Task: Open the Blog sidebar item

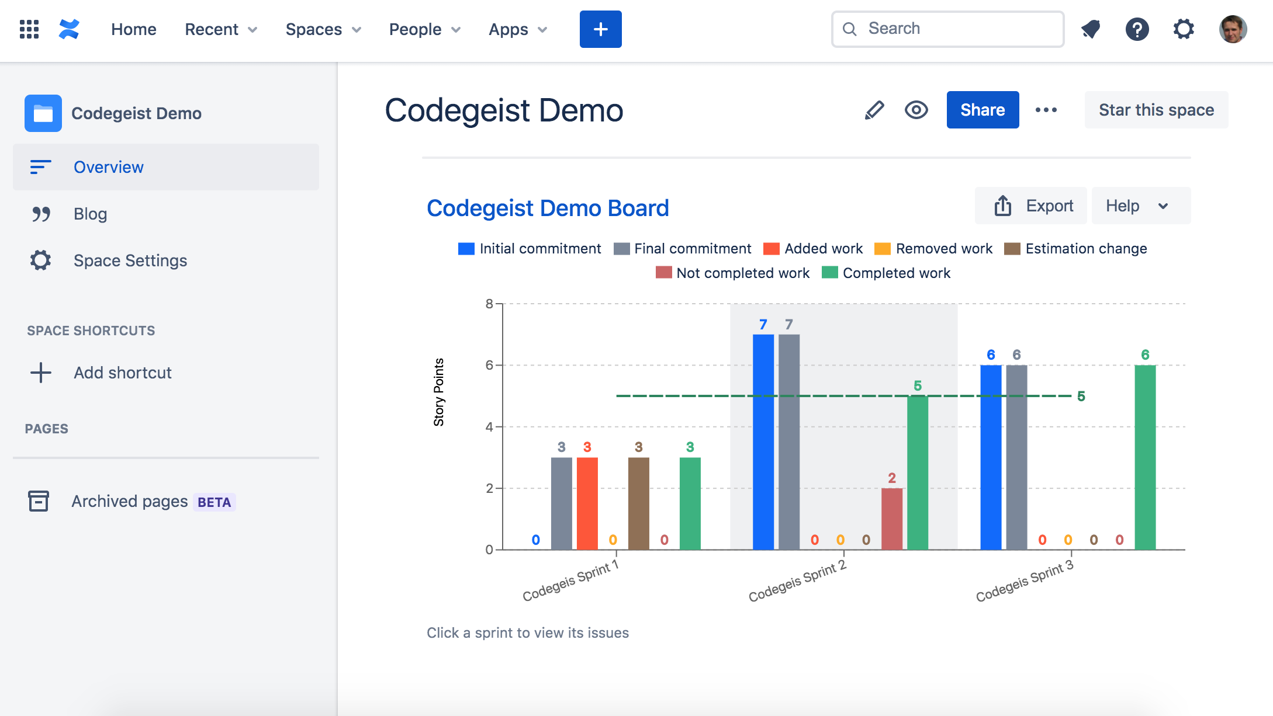Action: [x=90, y=214]
